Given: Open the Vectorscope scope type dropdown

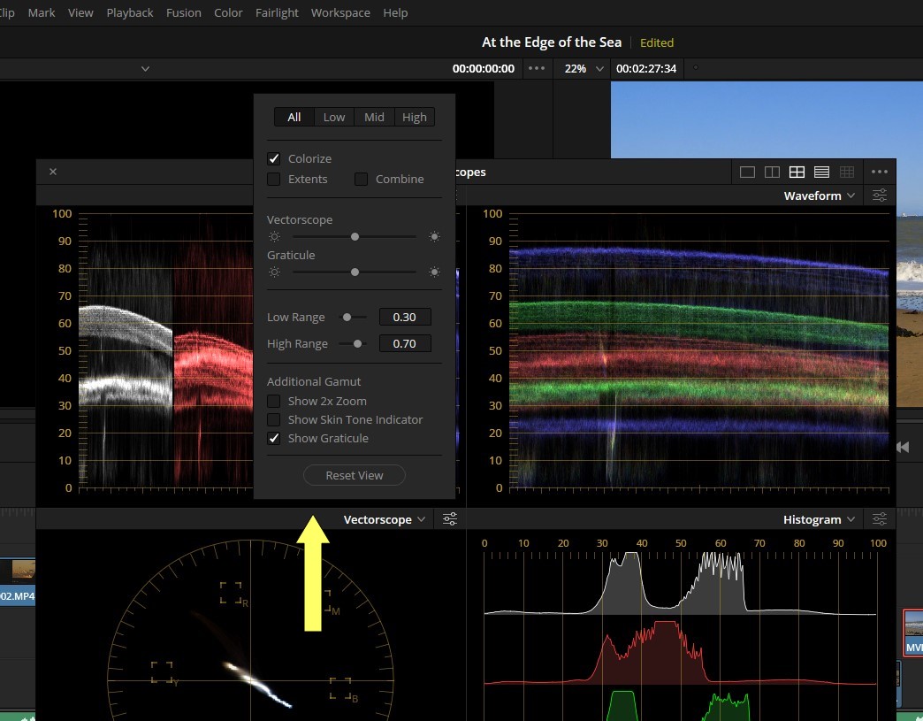Looking at the screenshot, I should (384, 519).
